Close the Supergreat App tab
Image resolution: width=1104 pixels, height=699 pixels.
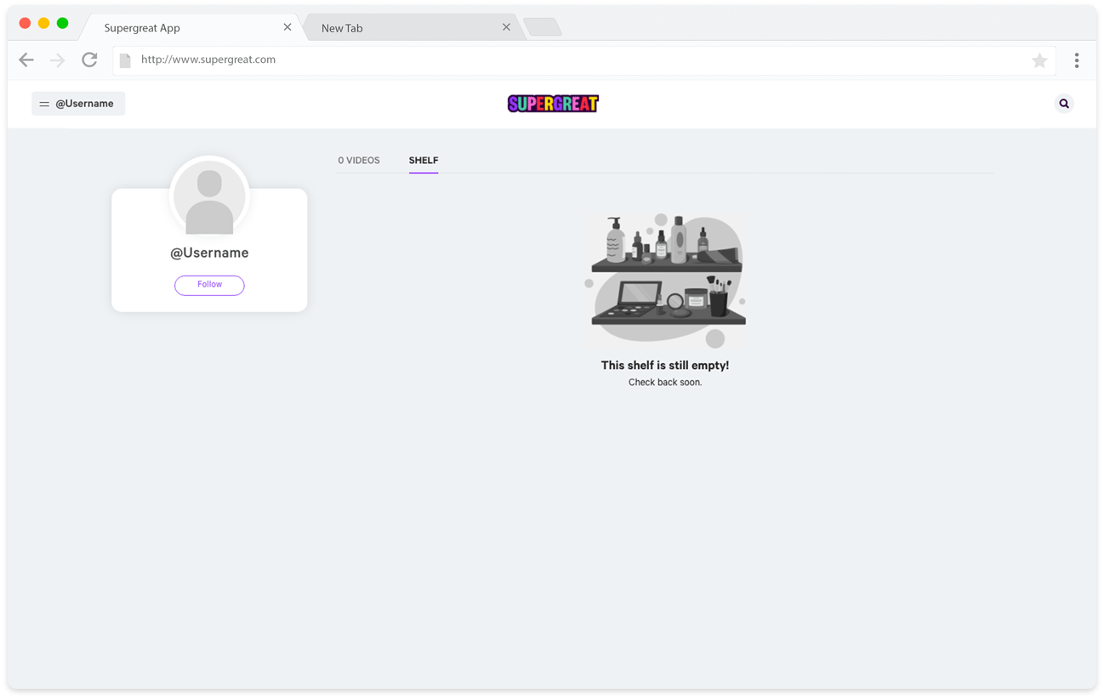tap(287, 27)
